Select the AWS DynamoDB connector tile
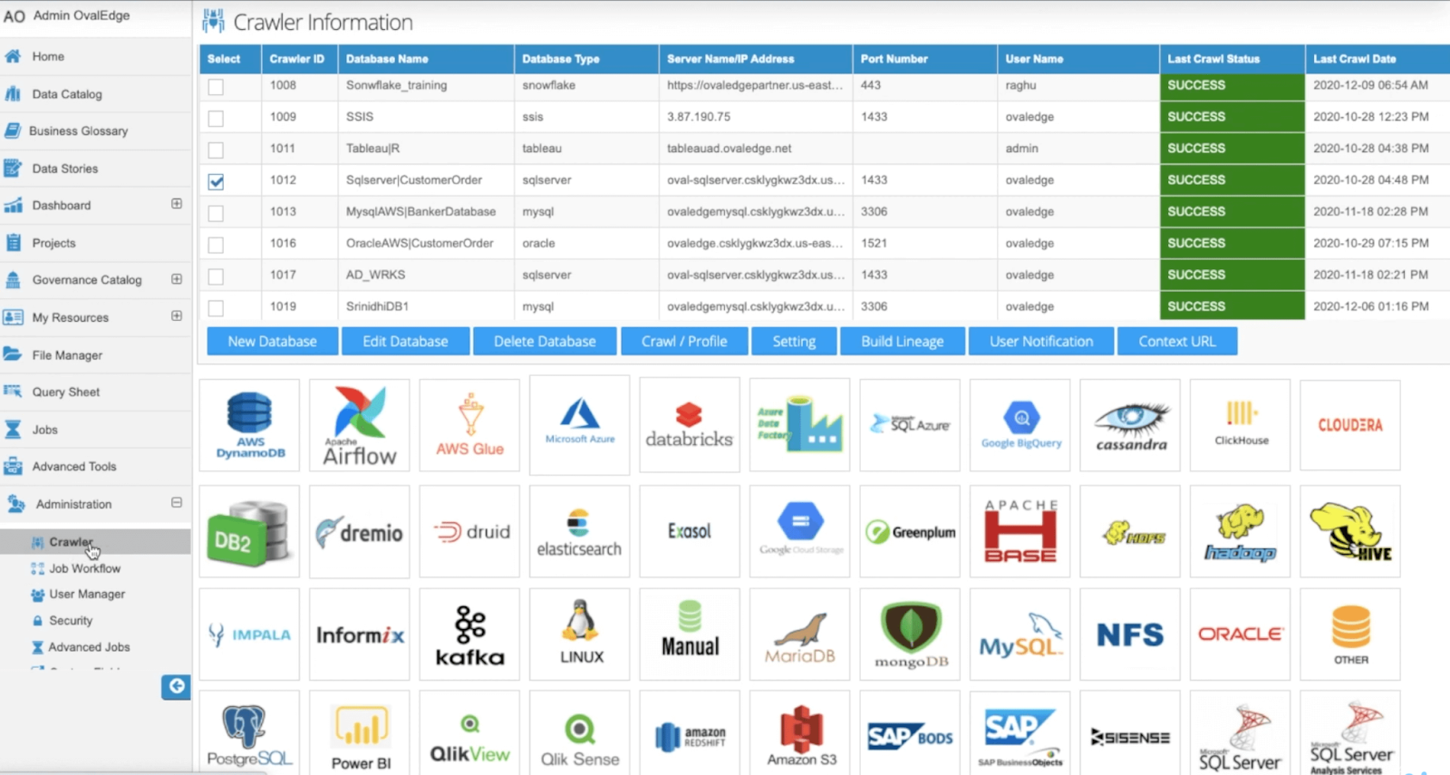The height and width of the screenshot is (775, 1450). 249,425
